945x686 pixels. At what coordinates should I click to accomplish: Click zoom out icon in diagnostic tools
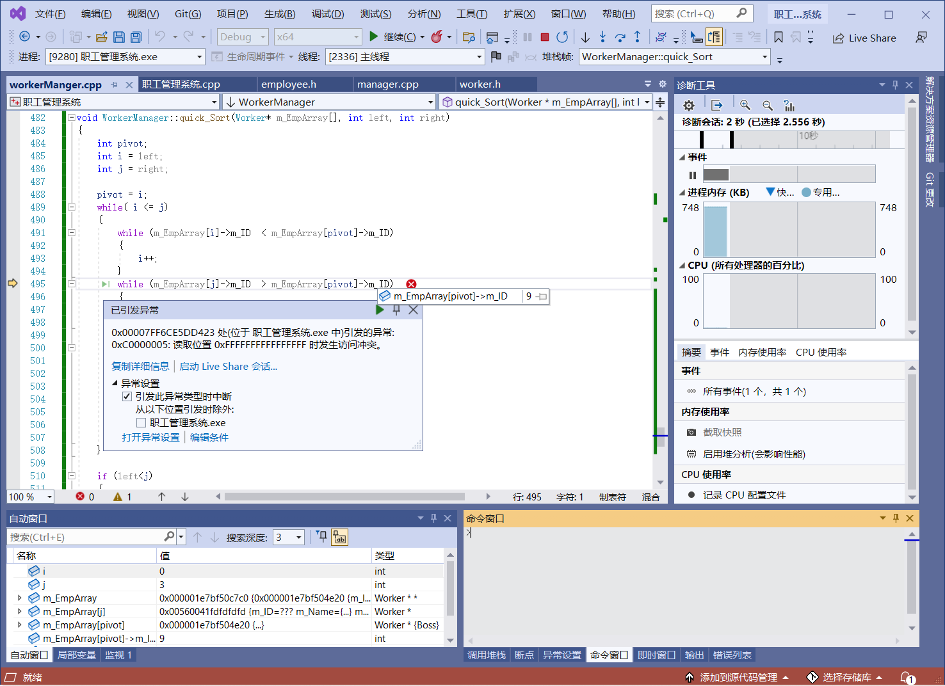(767, 106)
